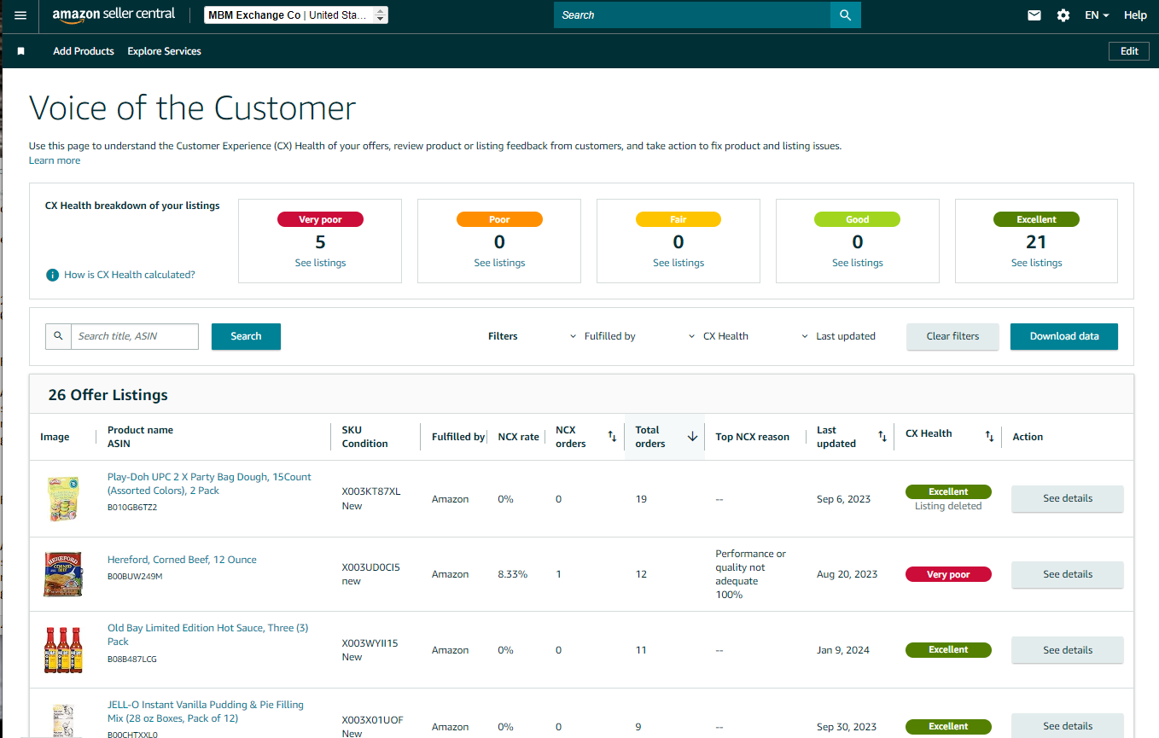Open the Hereford Corned Beef thumbnail
The height and width of the screenshot is (738, 1159).
pos(62,574)
